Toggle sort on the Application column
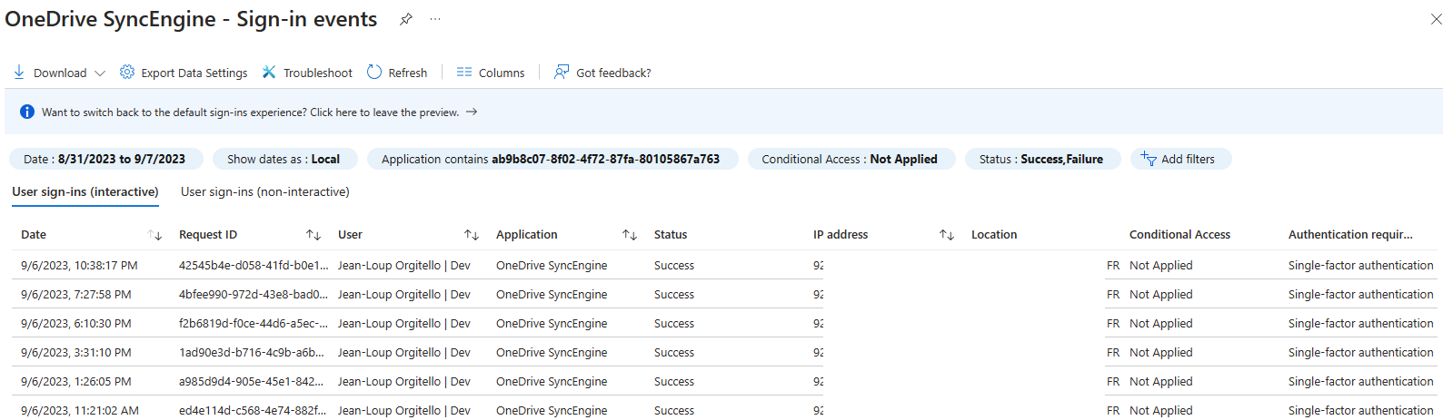Viewport: 1443px width, 420px height. coord(630,235)
